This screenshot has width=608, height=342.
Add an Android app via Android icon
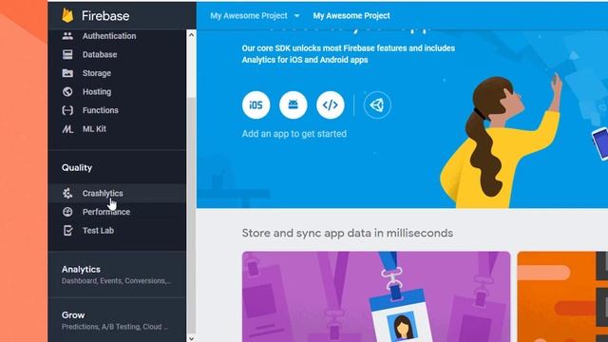tap(294, 104)
